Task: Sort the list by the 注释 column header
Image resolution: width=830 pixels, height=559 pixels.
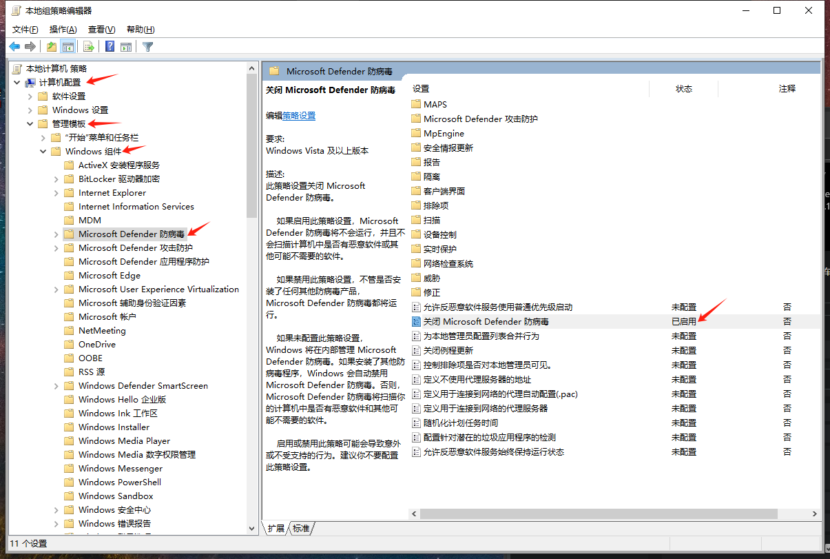Action: [x=787, y=89]
